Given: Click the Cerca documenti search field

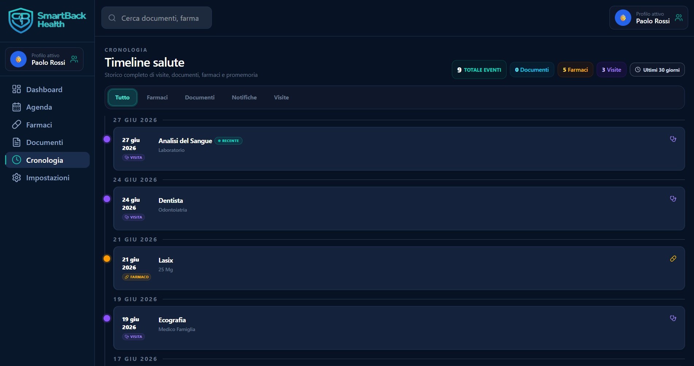Looking at the screenshot, I should click(156, 18).
